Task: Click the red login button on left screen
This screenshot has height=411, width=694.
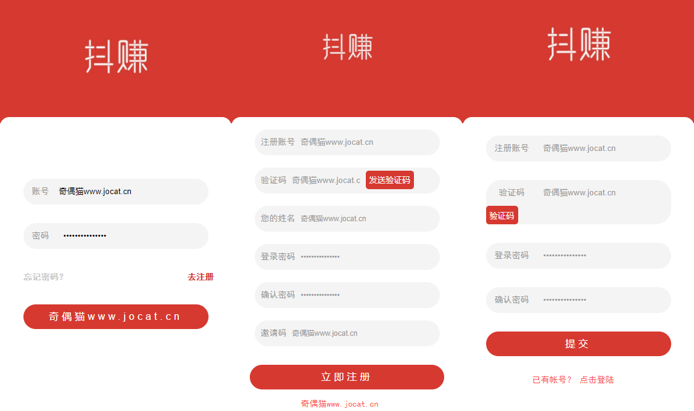Action: click(116, 317)
